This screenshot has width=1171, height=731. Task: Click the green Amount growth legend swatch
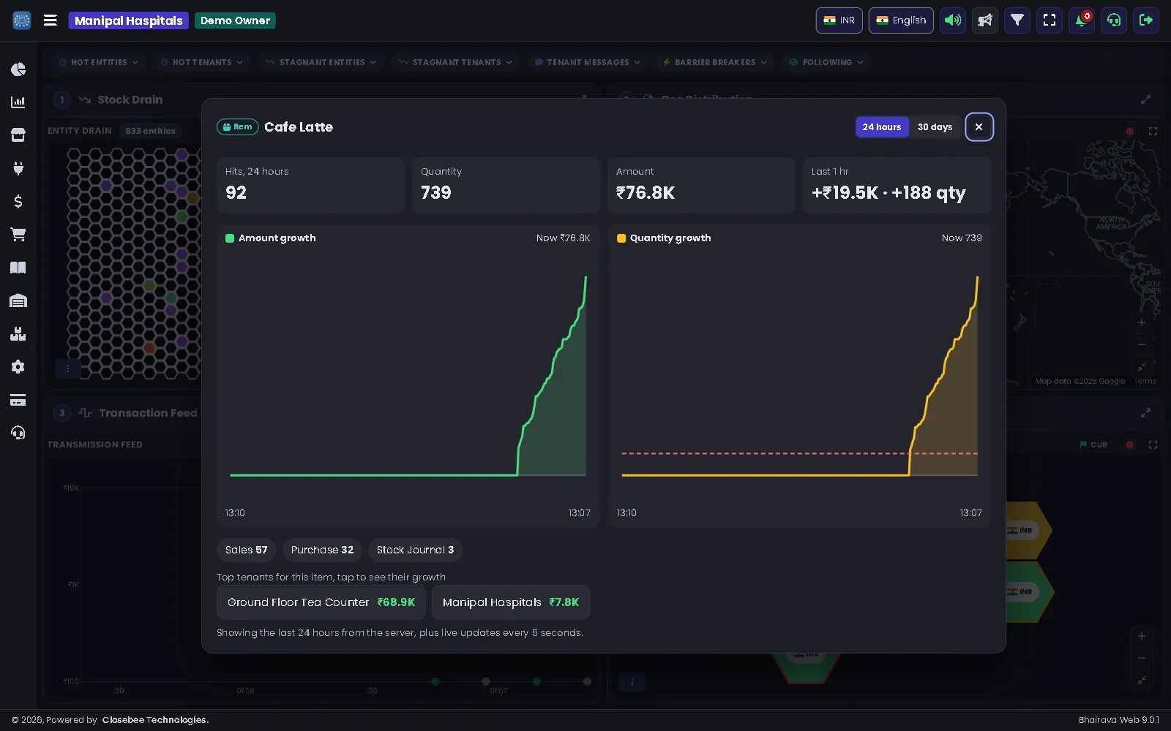[x=230, y=238]
